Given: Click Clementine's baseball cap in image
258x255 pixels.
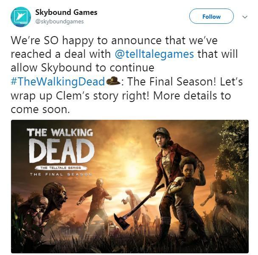Looking at the screenshot, I should pyautogui.click(x=161, y=132).
